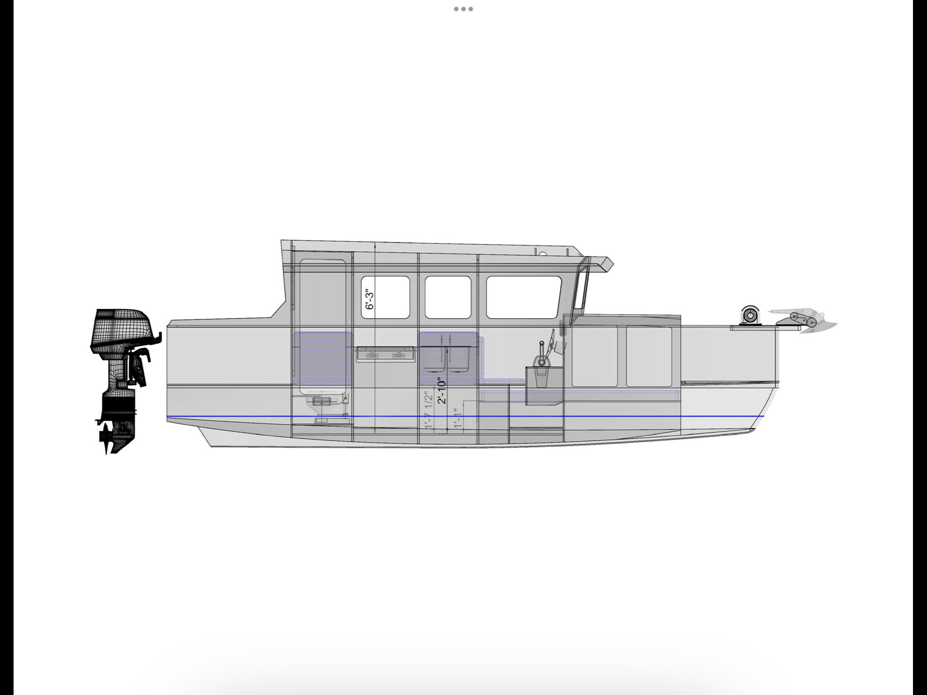
Task: Click the two-burner stove in the cabin
Action: point(385,354)
